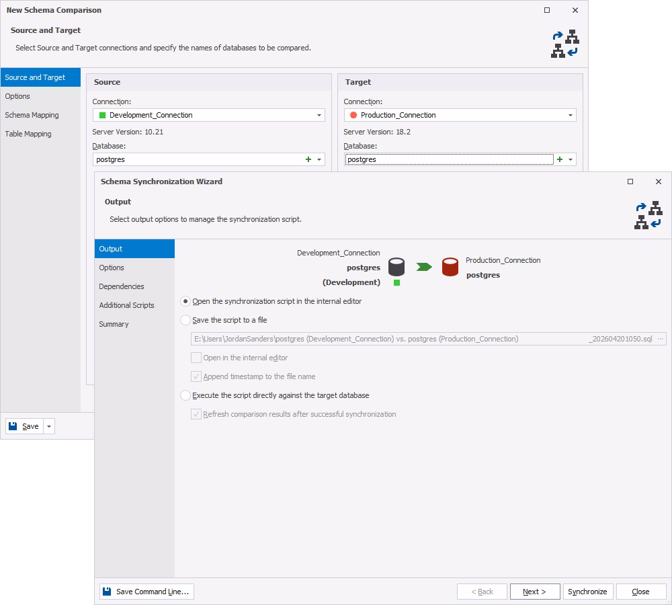Click the floppy disk icon on Save button
Screen dimensions: 672x605
(x=13, y=426)
